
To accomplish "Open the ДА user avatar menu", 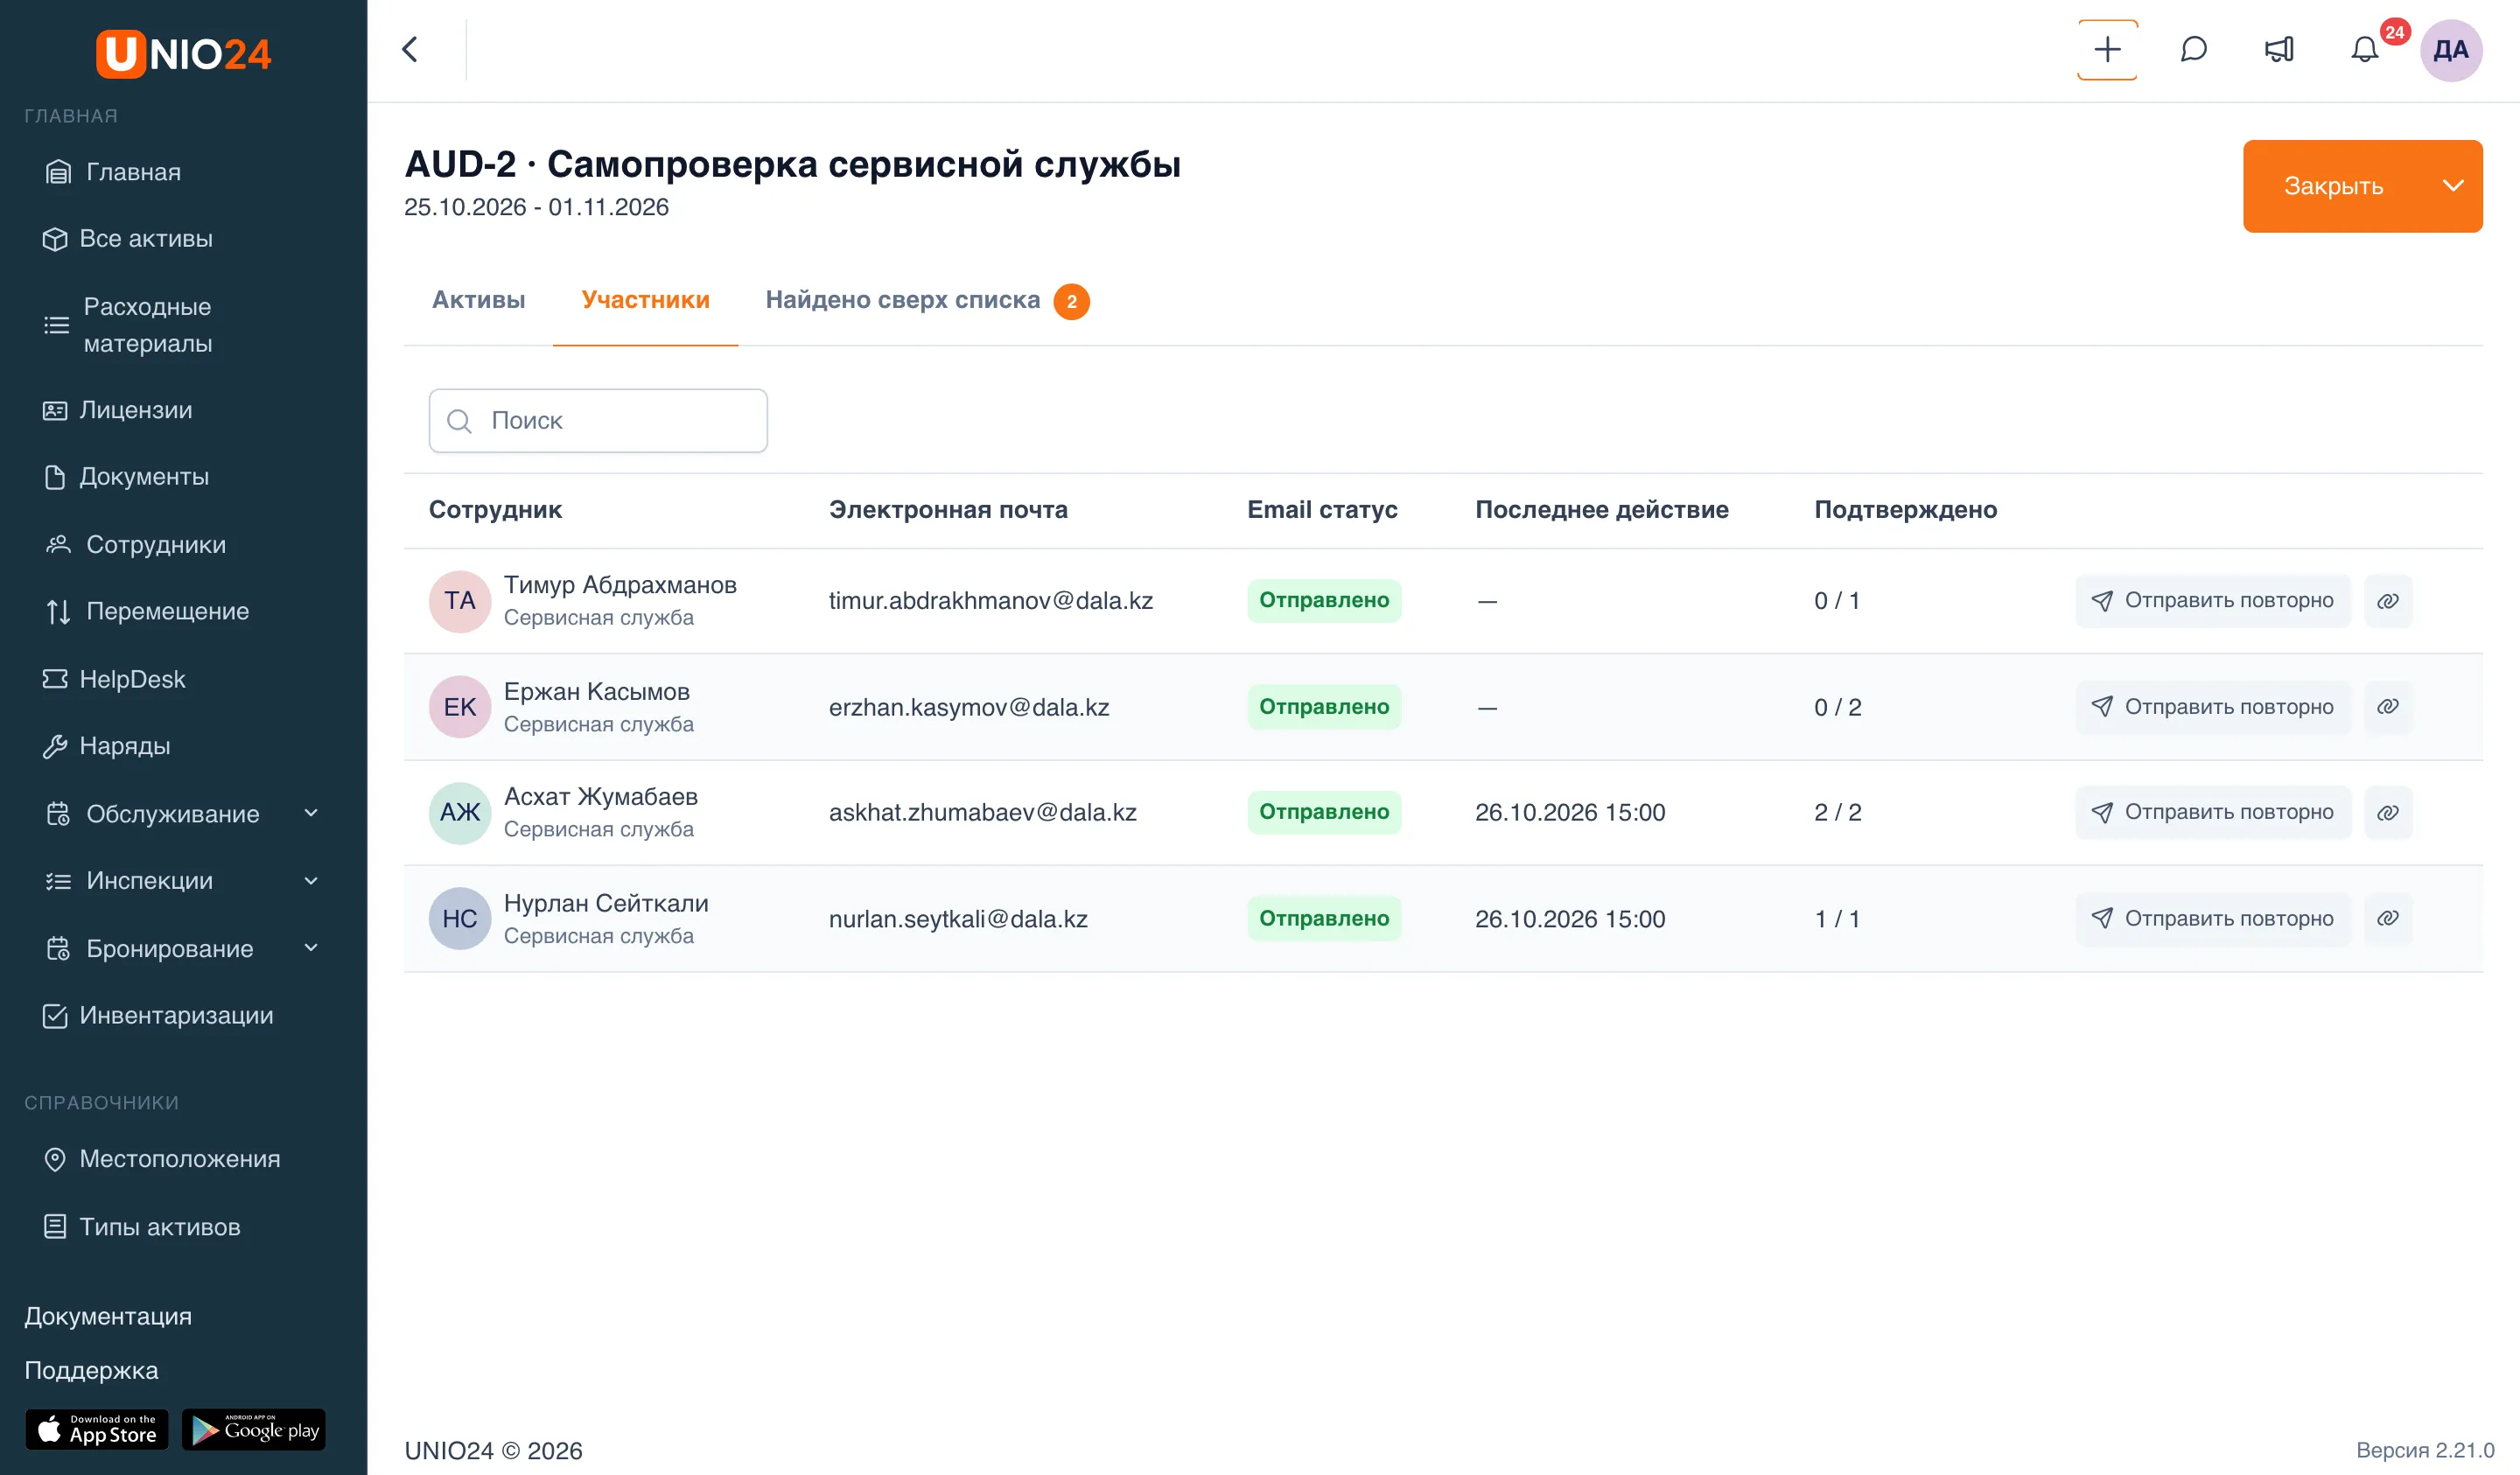I will 2450,50.
